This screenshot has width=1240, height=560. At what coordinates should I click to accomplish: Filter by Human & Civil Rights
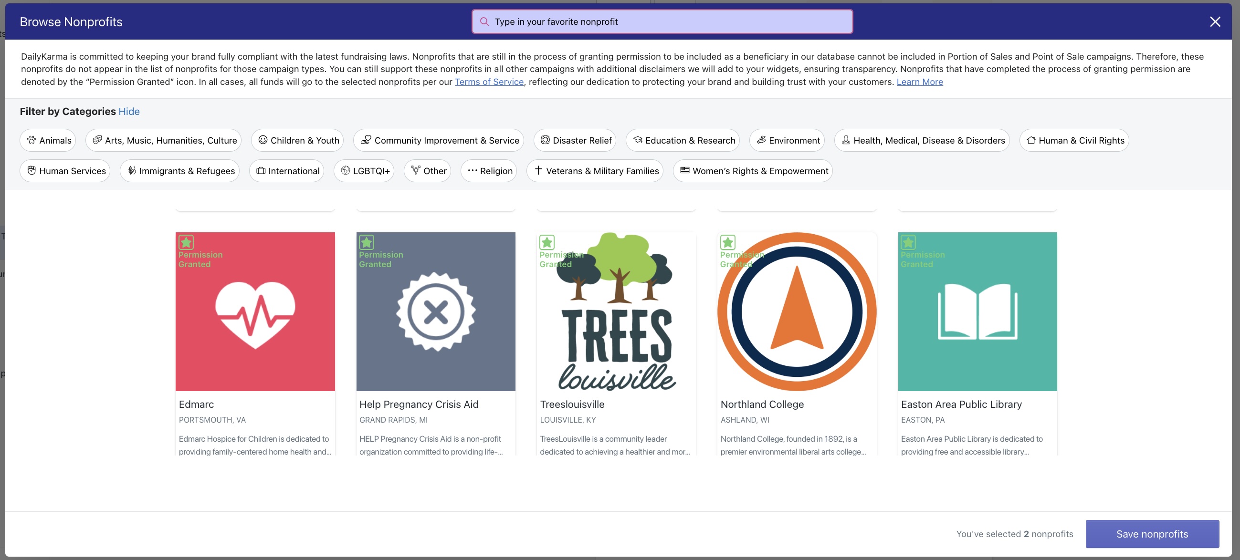coord(1073,140)
